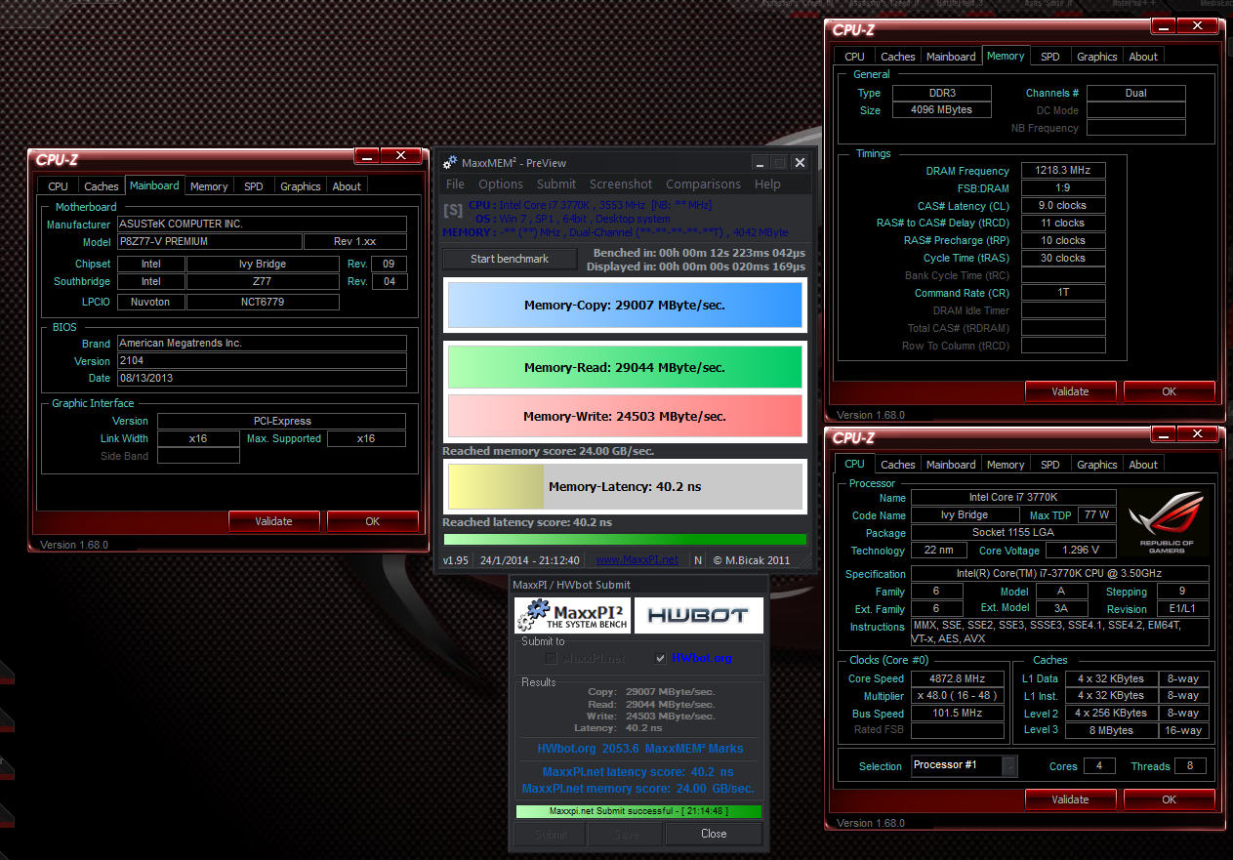Screen dimensions: 1233x860
Task: Switch to Graphics tab in the Mainboard CPU-Z window
Action: click(301, 186)
